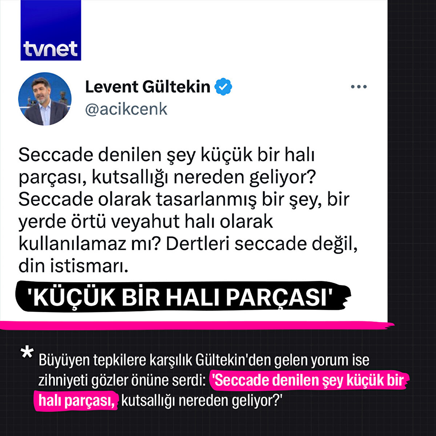Click the tweet line 'yerde örtü veyahut halı olarak'
This screenshot has height=436, width=436.
pyautogui.click(x=146, y=222)
